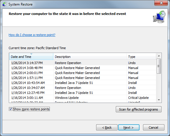This screenshot has width=170, height=136.
Task: Click Manual type for the 3:08:48 PM entry
Action: 133,68
